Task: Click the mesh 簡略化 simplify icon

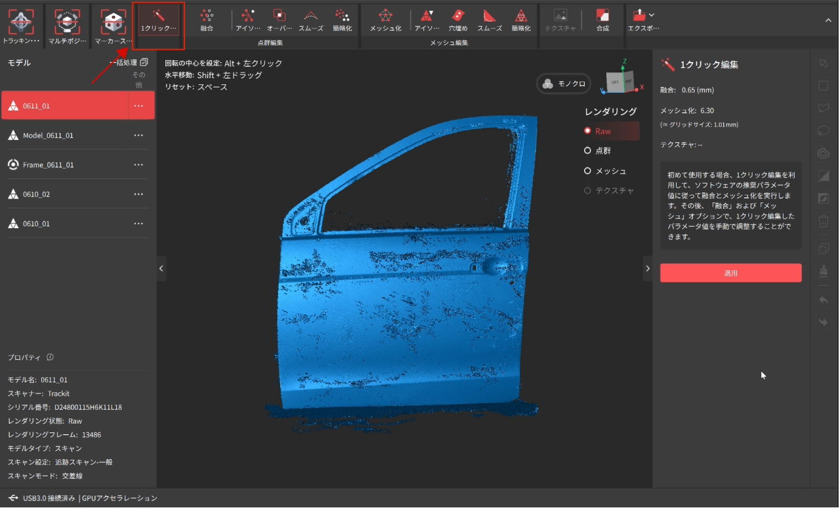Action: [520, 19]
